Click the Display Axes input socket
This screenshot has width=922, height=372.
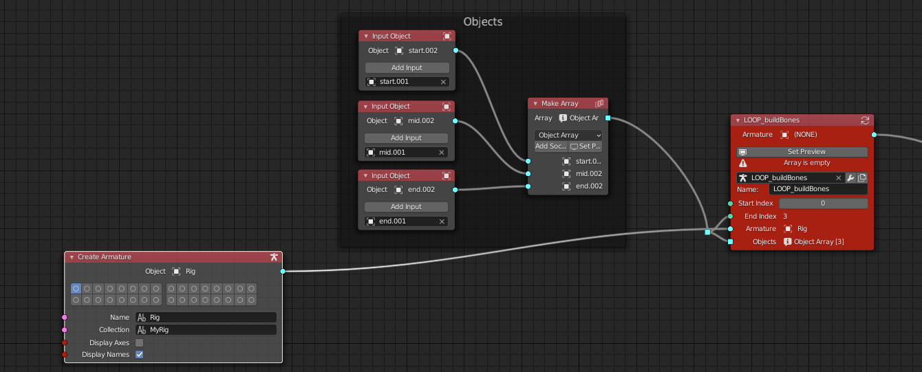[65, 342]
